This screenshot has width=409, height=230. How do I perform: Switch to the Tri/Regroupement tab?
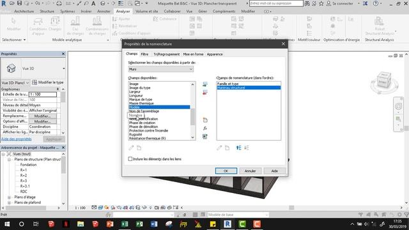pyautogui.click(x=166, y=54)
